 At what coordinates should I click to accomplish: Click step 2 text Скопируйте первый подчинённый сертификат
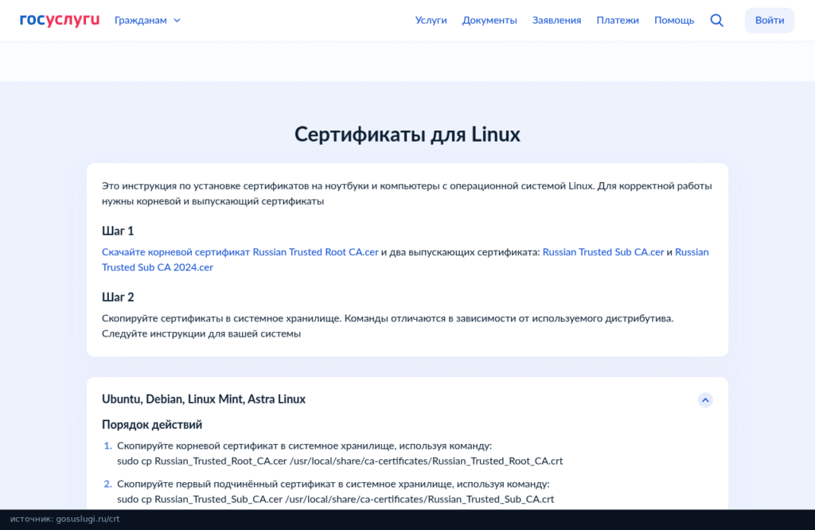pyautogui.click(x=333, y=485)
